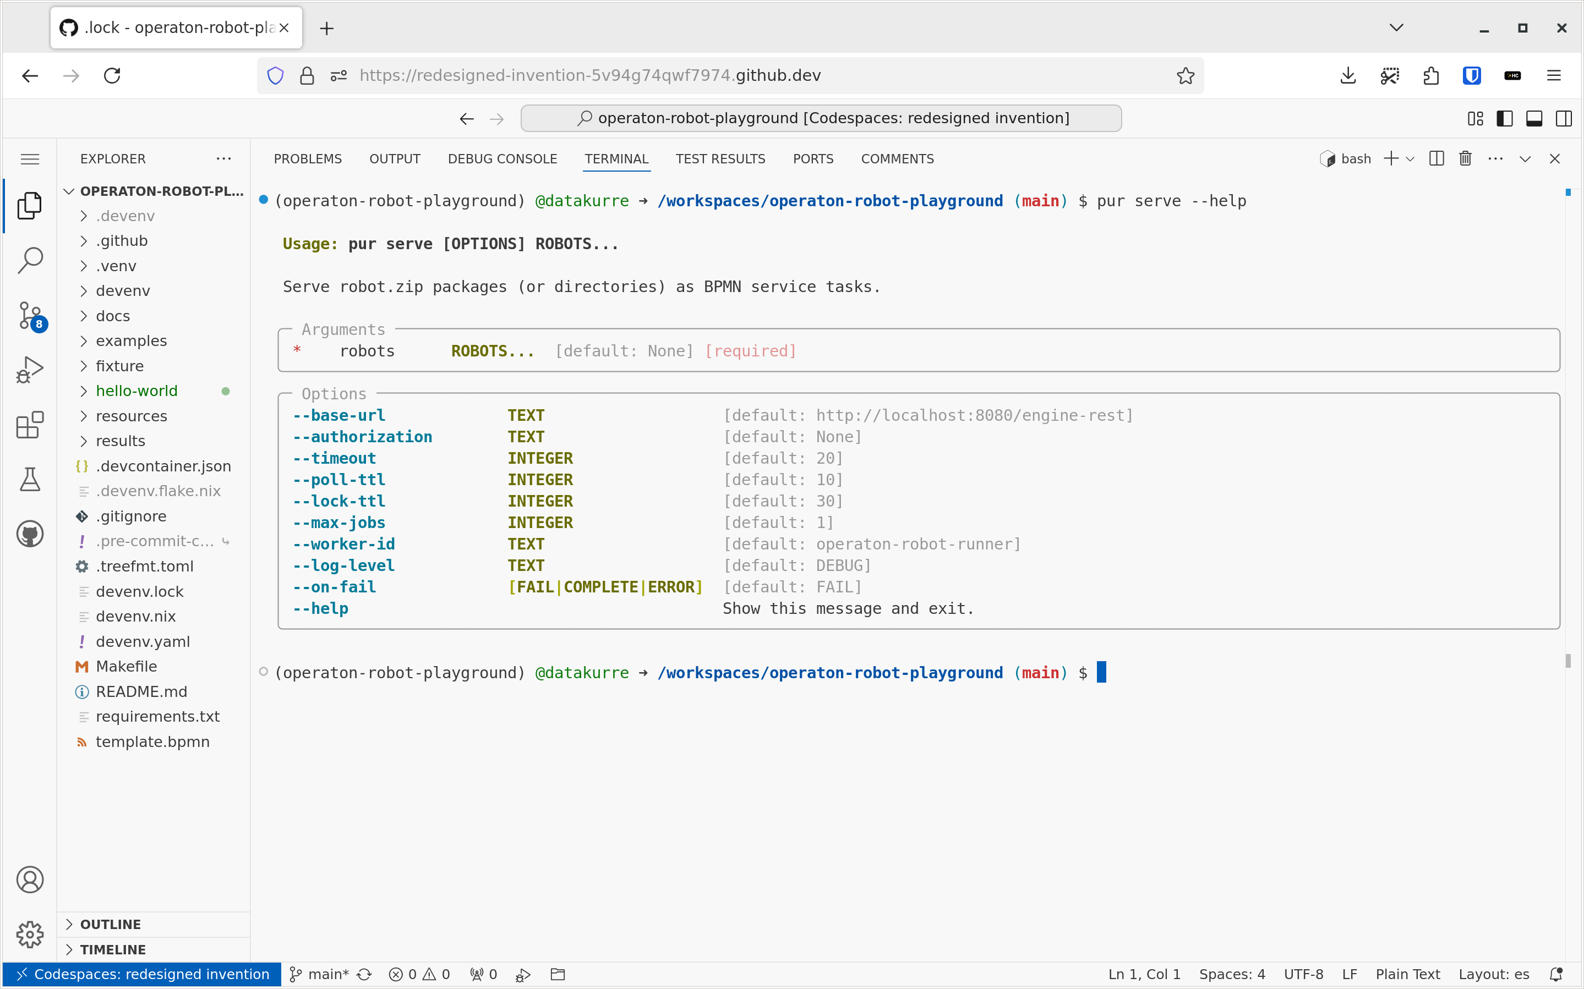Synchronize changes icon in status bar

(364, 975)
